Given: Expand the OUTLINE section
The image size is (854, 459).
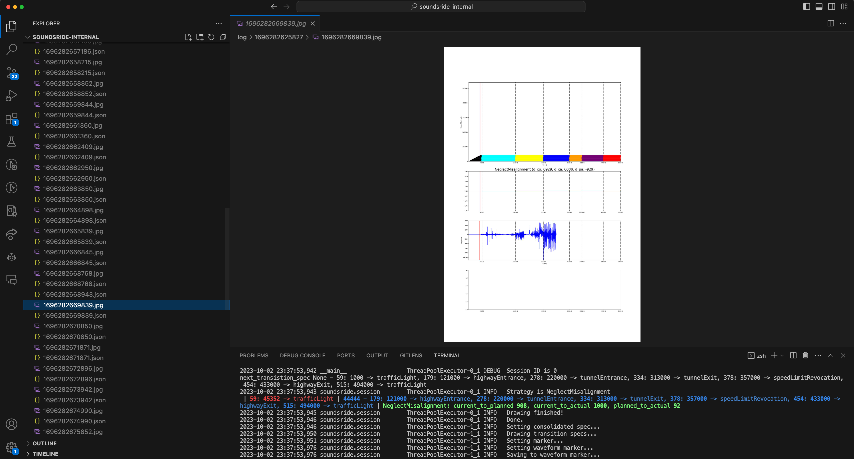Looking at the screenshot, I should [x=45, y=443].
